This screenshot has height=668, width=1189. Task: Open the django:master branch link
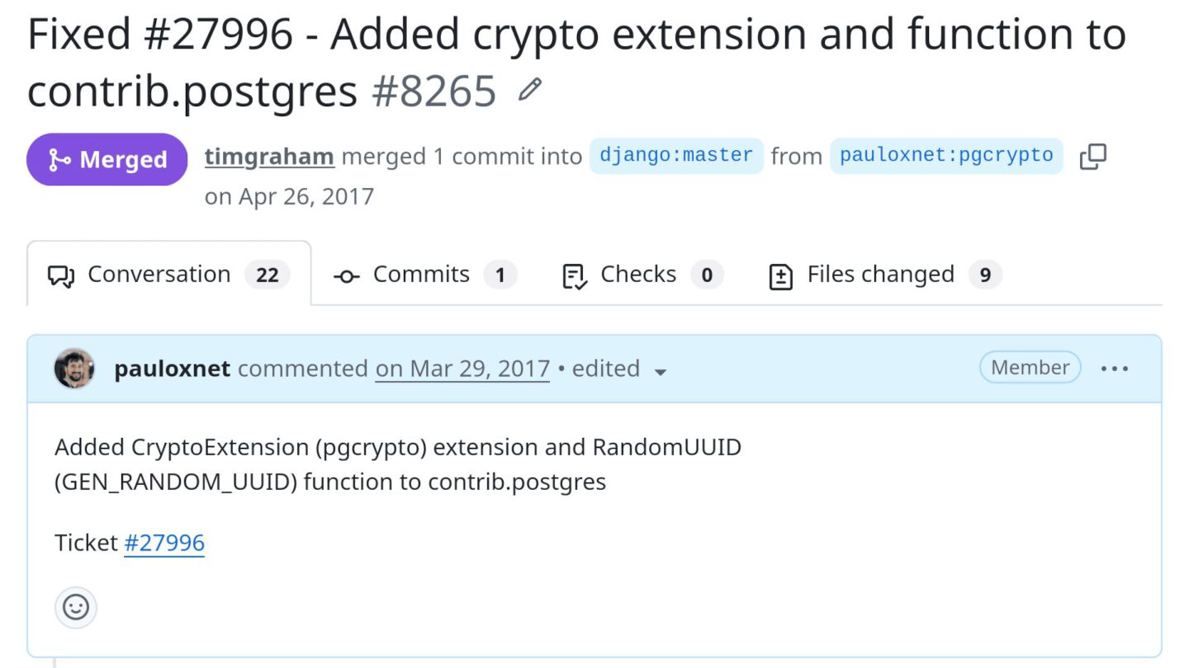pos(676,156)
